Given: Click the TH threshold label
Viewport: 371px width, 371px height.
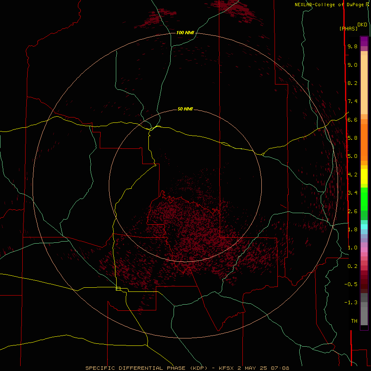Looking at the screenshot, I should 354,321.
